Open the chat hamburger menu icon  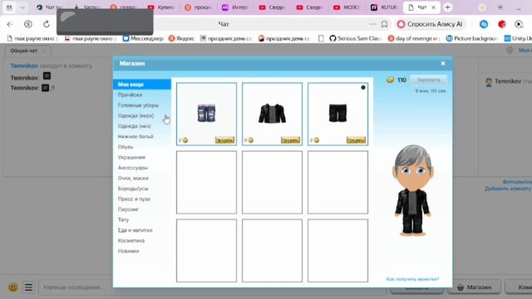coord(29,287)
